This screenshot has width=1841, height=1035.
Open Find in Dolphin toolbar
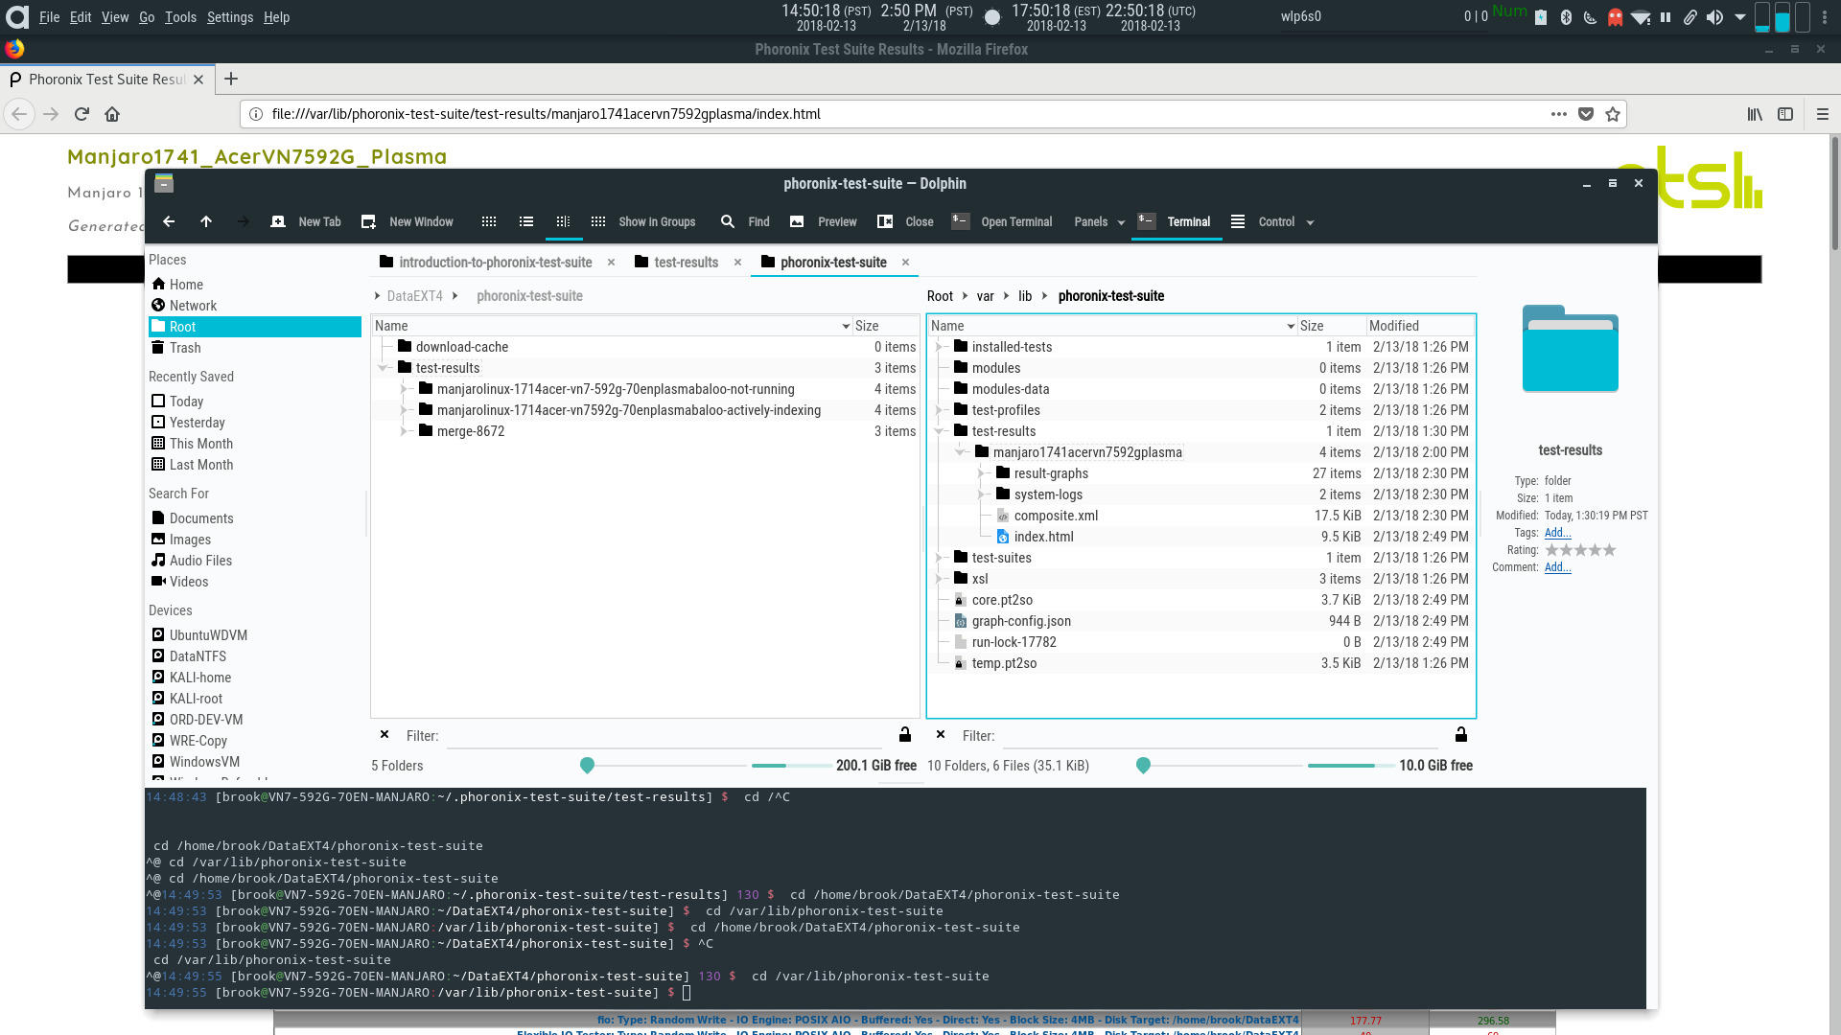[745, 221]
